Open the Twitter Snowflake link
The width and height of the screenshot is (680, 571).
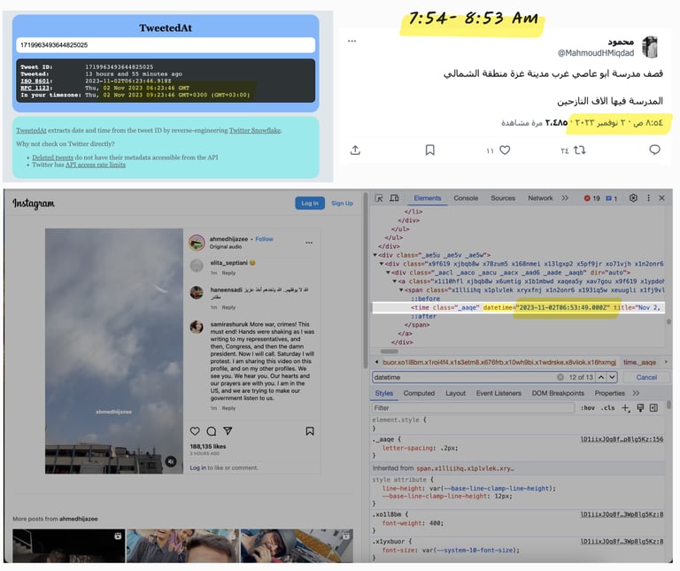(255, 130)
